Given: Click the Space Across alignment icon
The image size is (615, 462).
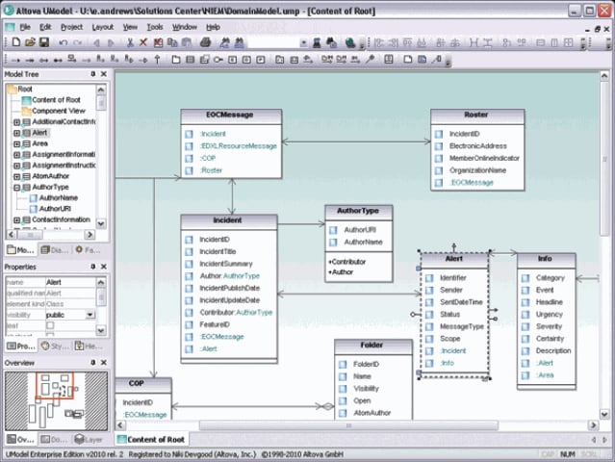Looking at the screenshot, I should click(x=474, y=42).
